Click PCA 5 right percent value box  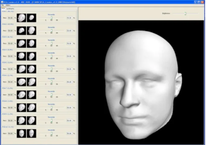pyautogui.click(x=69, y=69)
